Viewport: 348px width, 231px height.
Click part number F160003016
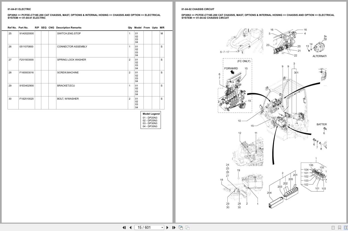(x=27, y=73)
